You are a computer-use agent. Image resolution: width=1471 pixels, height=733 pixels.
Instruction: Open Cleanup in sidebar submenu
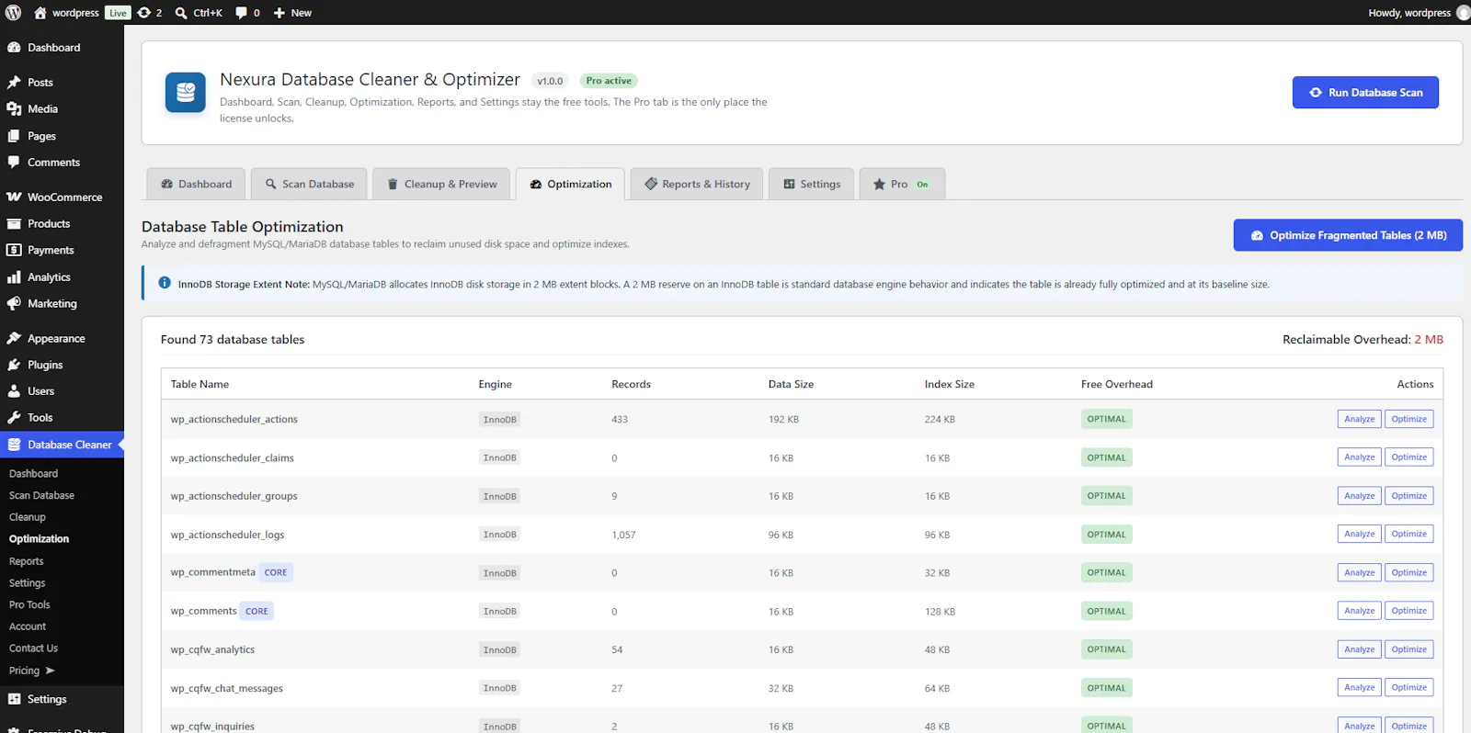pyautogui.click(x=28, y=517)
